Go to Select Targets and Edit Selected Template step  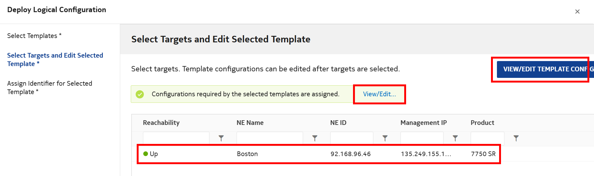[55, 59]
